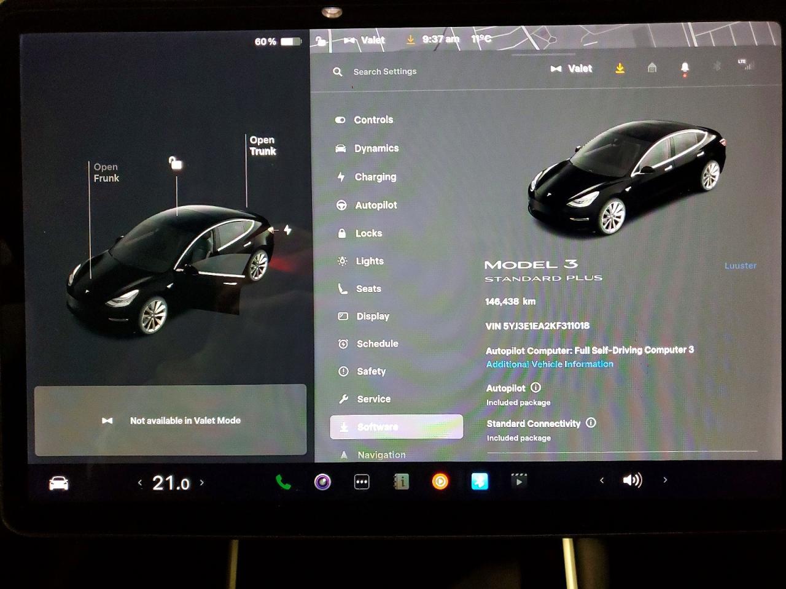Open the orange media player app
The width and height of the screenshot is (786, 589).
tap(440, 482)
